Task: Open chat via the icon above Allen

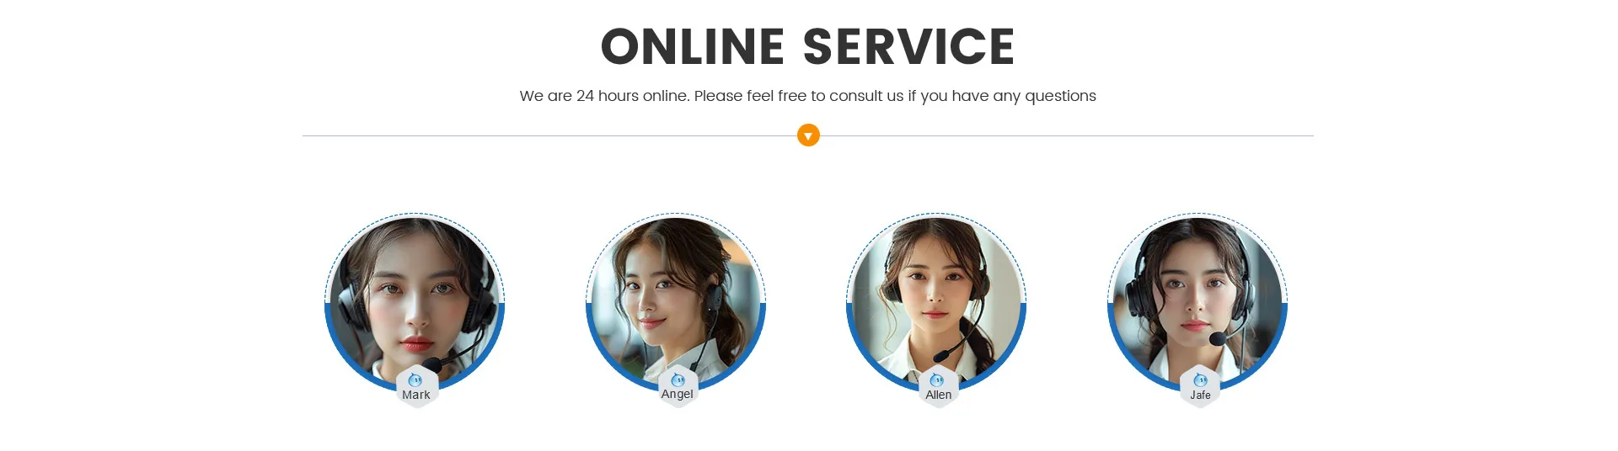Action: click(938, 380)
